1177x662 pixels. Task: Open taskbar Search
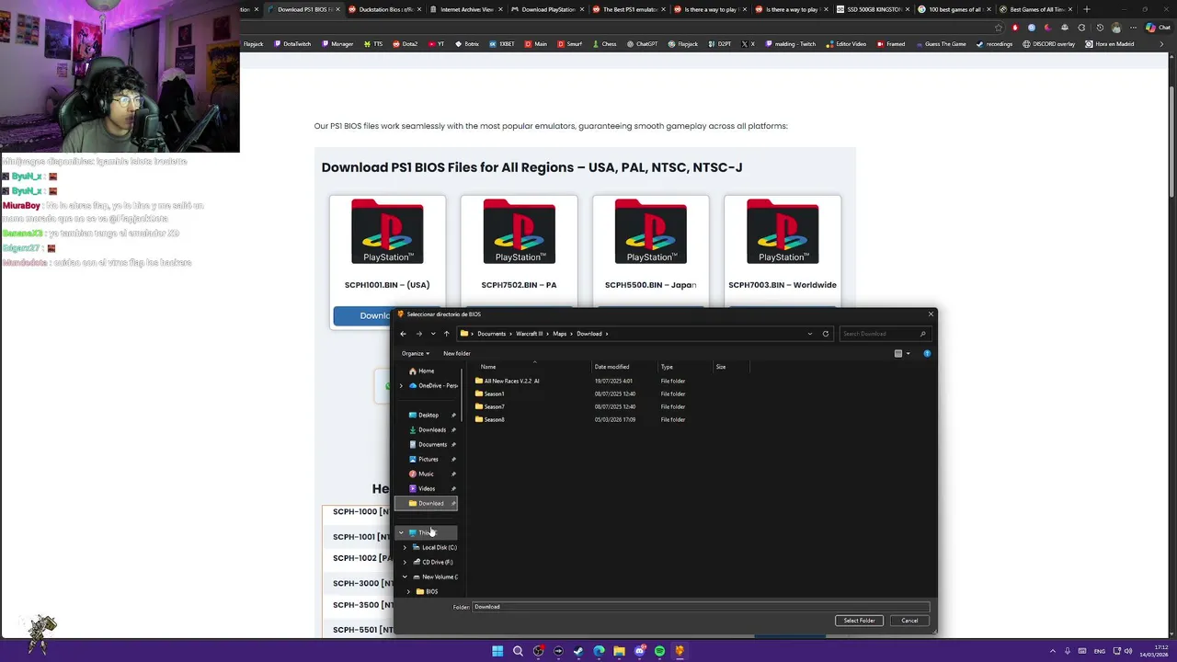point(518,651)
